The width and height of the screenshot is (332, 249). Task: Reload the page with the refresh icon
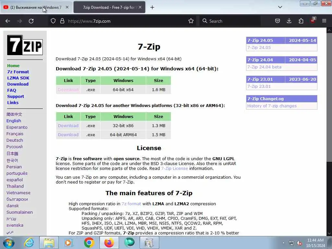[31, 21]
